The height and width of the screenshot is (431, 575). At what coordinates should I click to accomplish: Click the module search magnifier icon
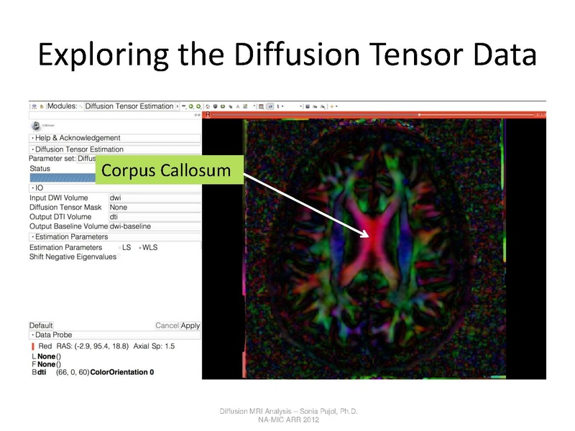click(x=80, y=106)
